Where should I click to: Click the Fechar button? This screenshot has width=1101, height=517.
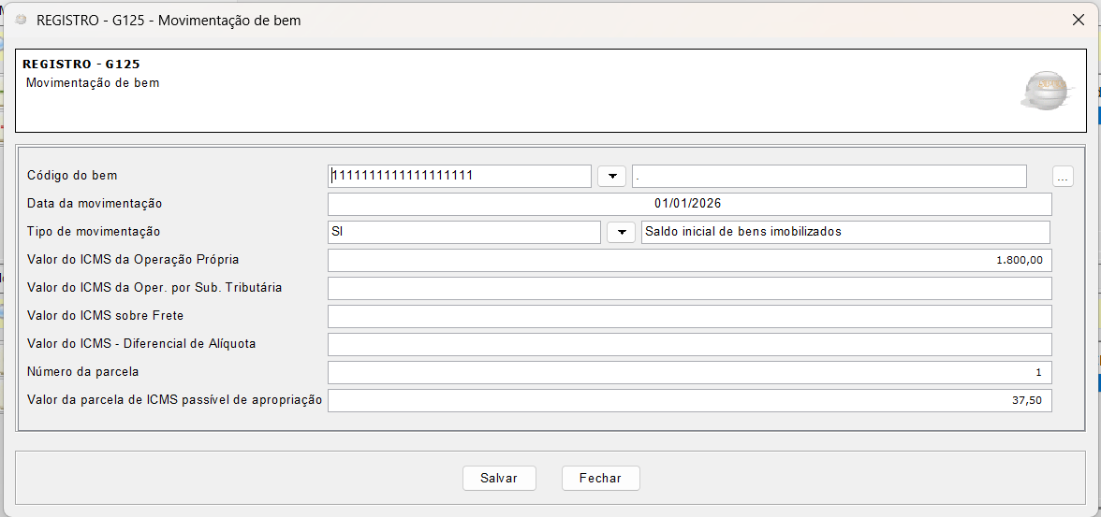coord(600,479)
